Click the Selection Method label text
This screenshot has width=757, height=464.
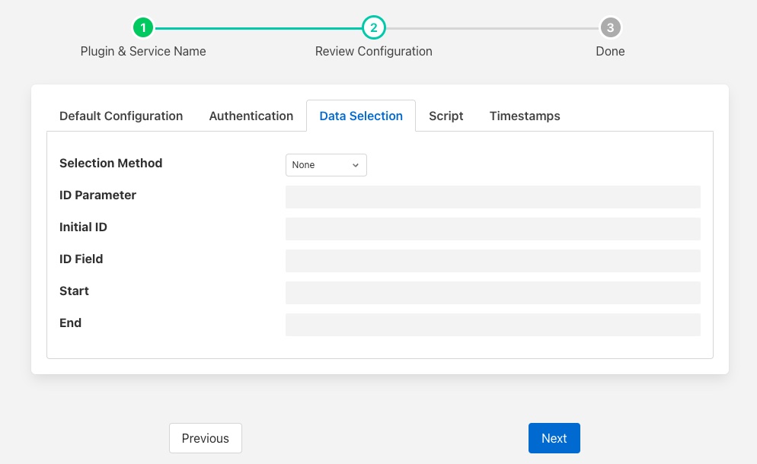tap(111, 164)
